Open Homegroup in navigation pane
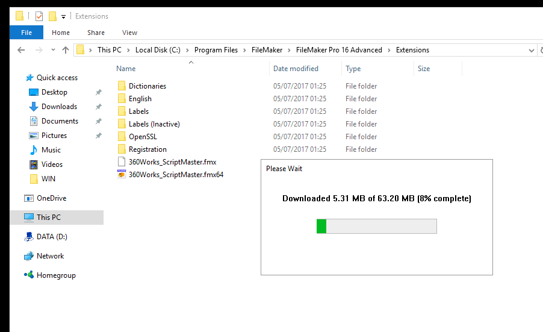The height and width of the screenshot is (332, 543). [x=56, y=275]
